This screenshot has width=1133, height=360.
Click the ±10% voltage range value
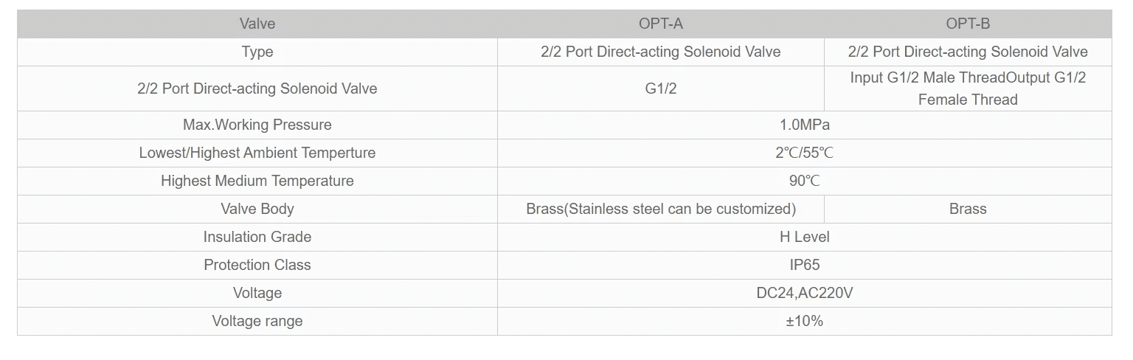804,321
